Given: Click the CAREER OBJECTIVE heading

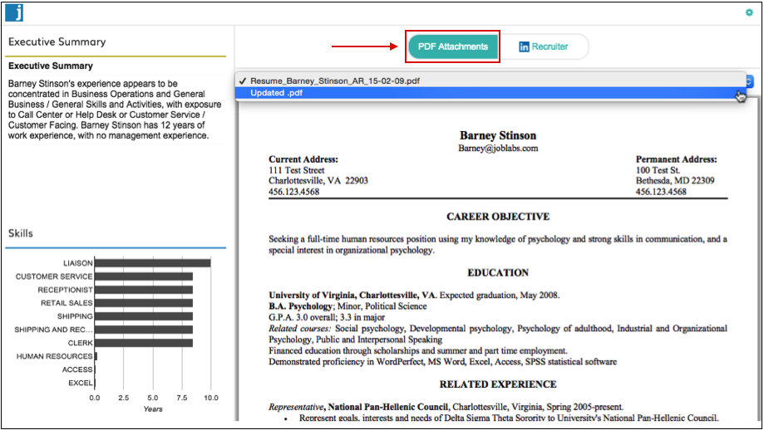Looking at the screenshot, I should 498,217.
